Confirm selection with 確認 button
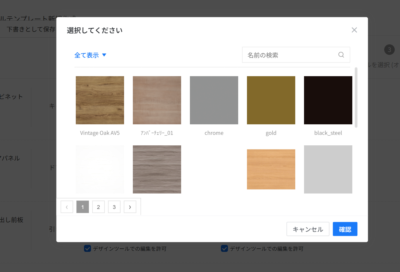Screen dimensions: 400x272 click(x=345, y=229)
